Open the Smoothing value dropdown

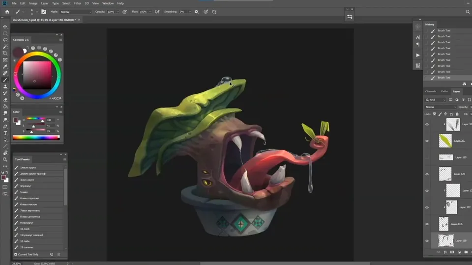[190, 12]
